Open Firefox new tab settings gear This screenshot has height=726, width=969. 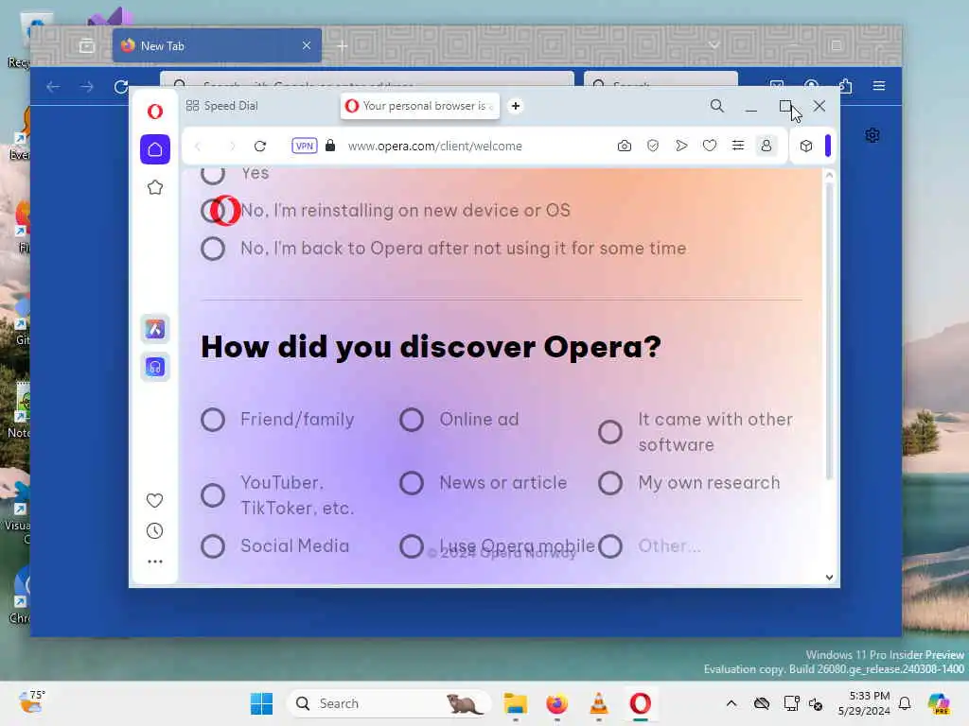872,135
